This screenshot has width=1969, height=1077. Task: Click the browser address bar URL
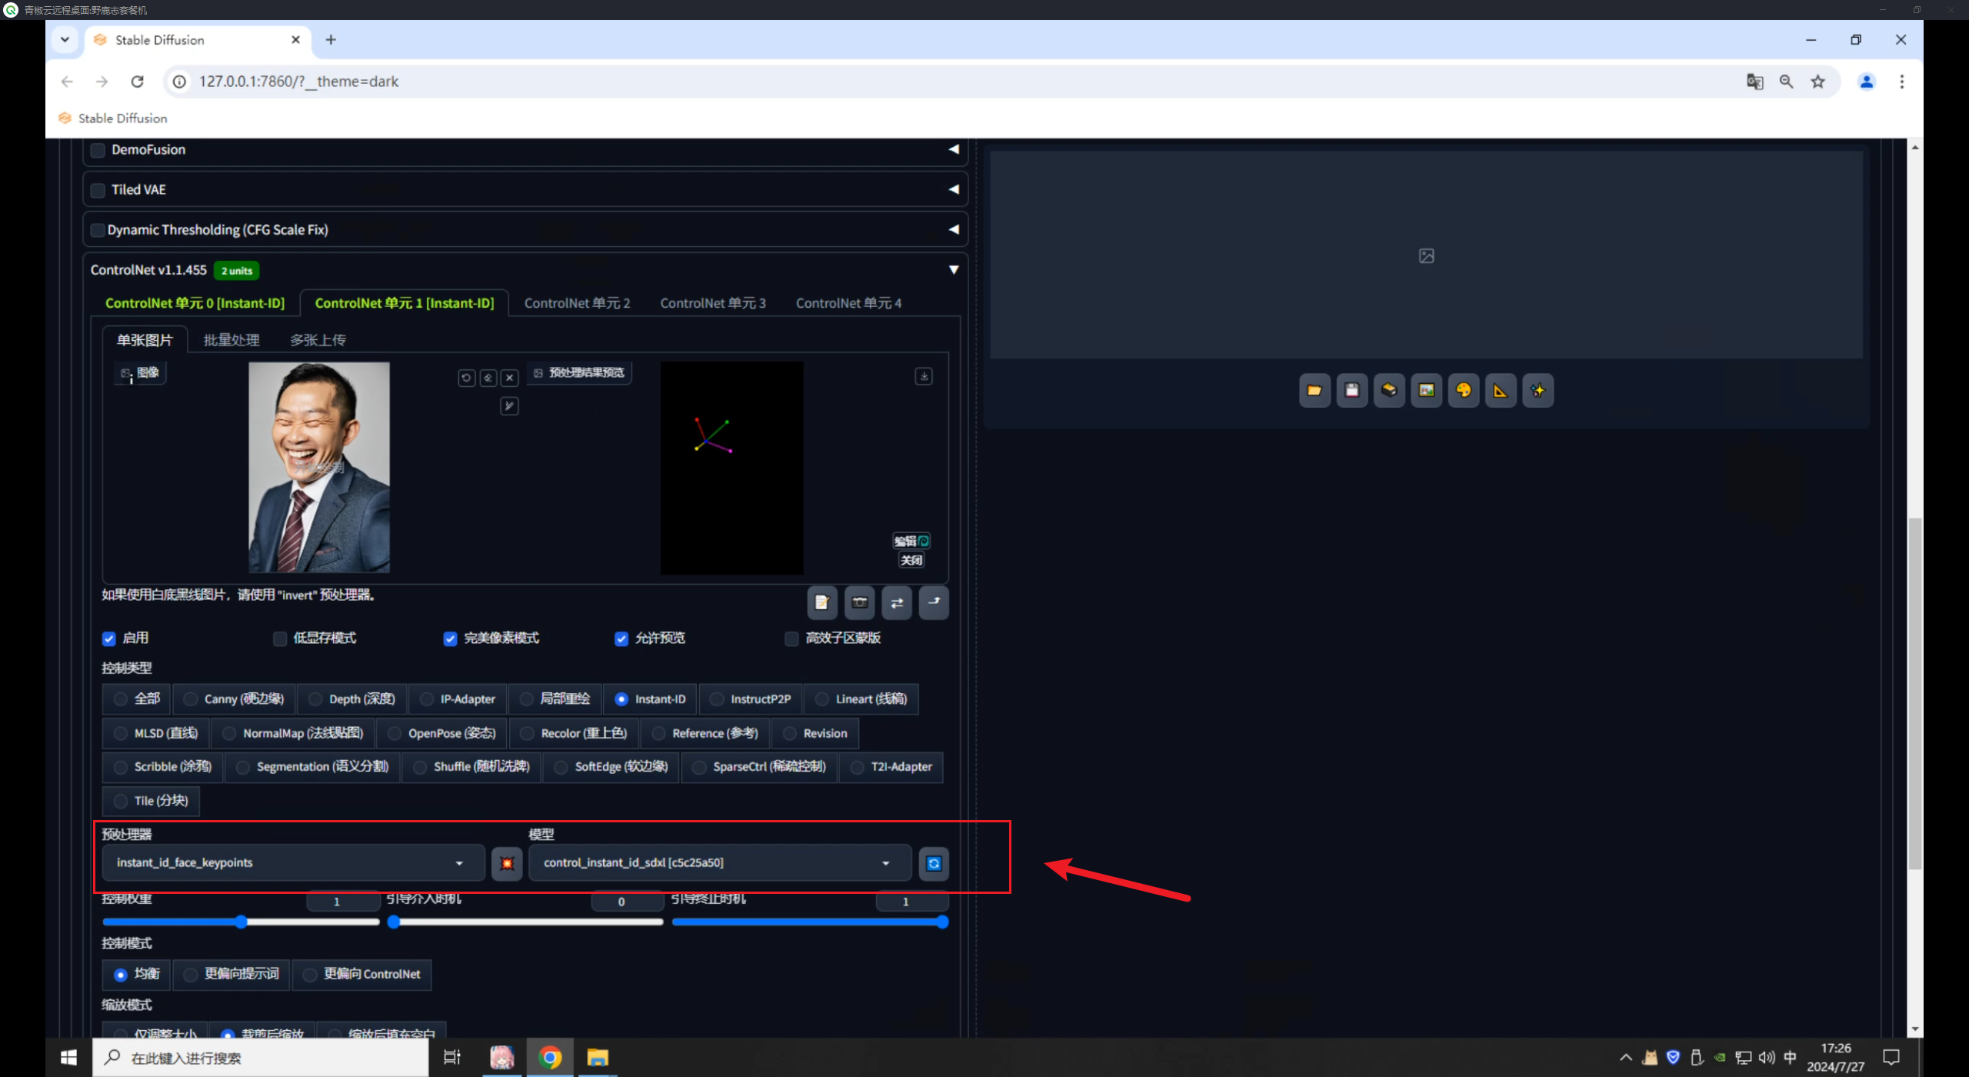298,82
